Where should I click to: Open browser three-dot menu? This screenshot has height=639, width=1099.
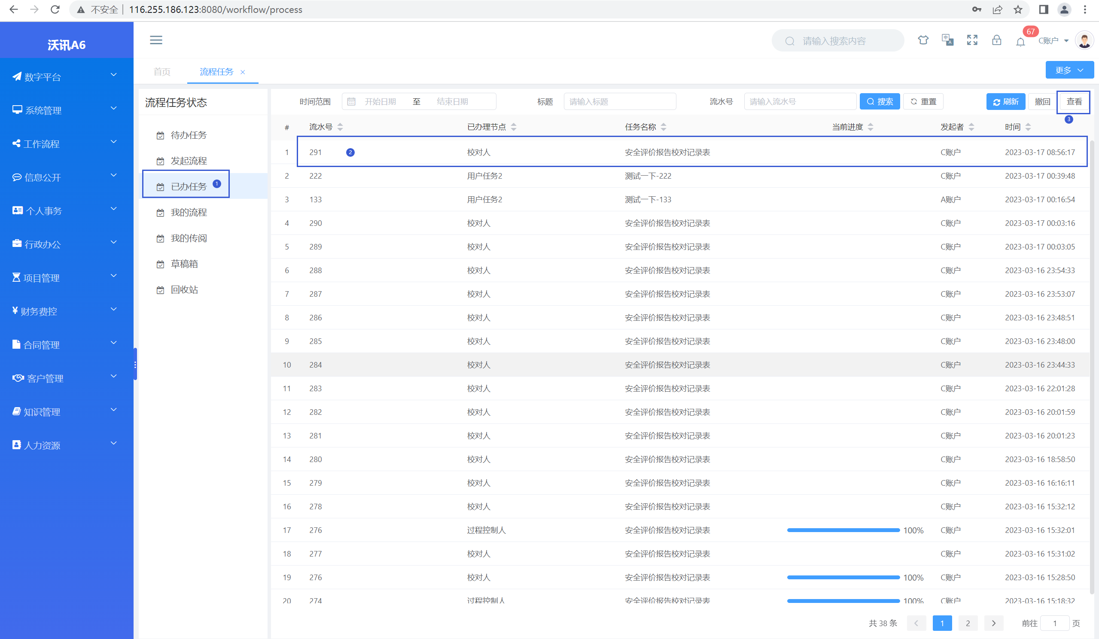[x=1085, y=9]
